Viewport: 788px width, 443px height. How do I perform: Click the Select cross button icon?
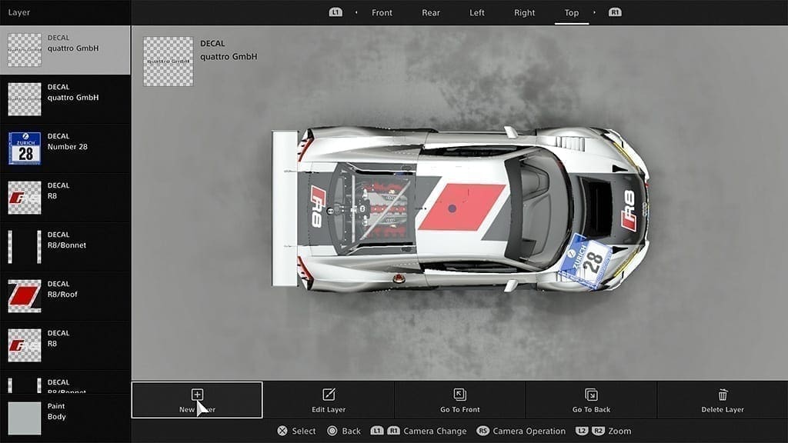pos(282,431)
